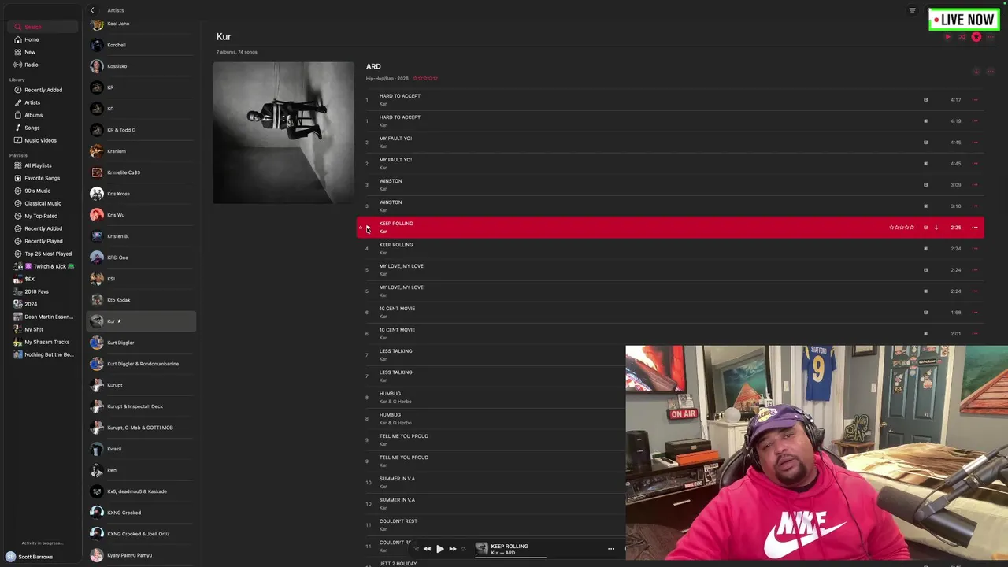Image resolution: width=1008 pixels, height=567 pixels.
Task: Open more options for HARD TO ACCEPT 4:17
Action: pyautogui.click(x=975, y=100)
